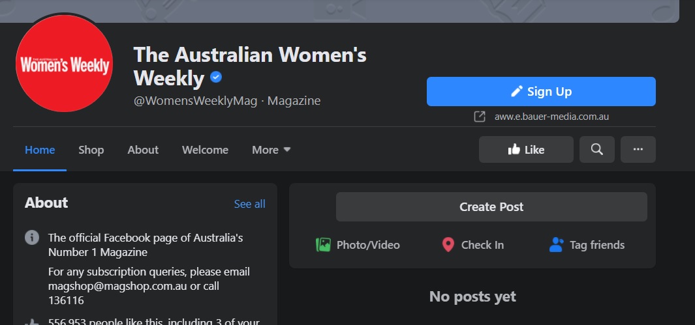Like the page with thumbs-up button

coord(526,149)
